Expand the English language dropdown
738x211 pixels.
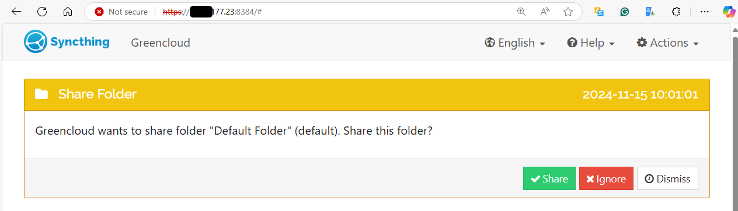click(515, 43)
